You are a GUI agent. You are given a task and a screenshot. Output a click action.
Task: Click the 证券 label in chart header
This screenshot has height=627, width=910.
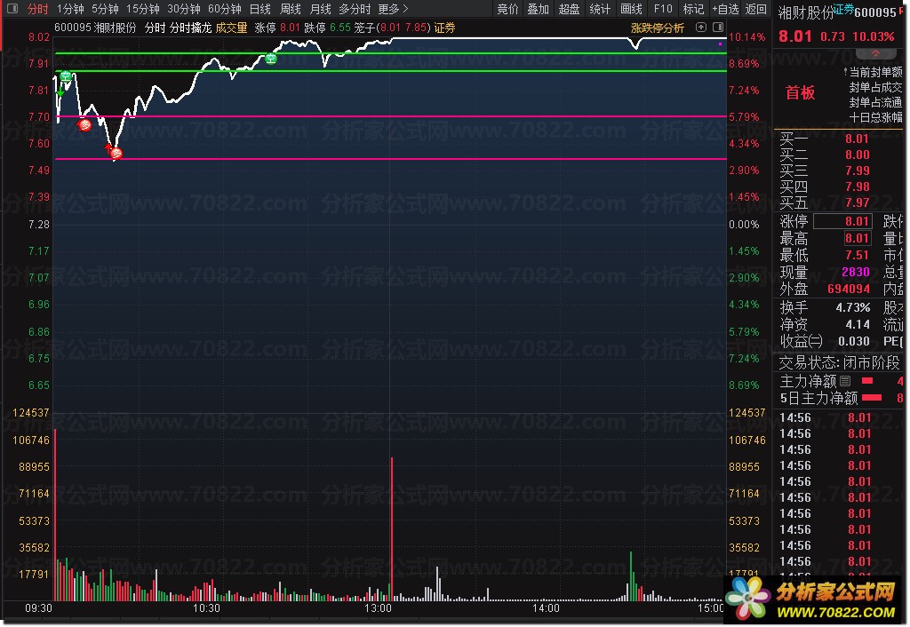(444, 28)
